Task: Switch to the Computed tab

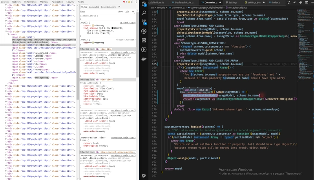Action: click(x=94, y=7)
